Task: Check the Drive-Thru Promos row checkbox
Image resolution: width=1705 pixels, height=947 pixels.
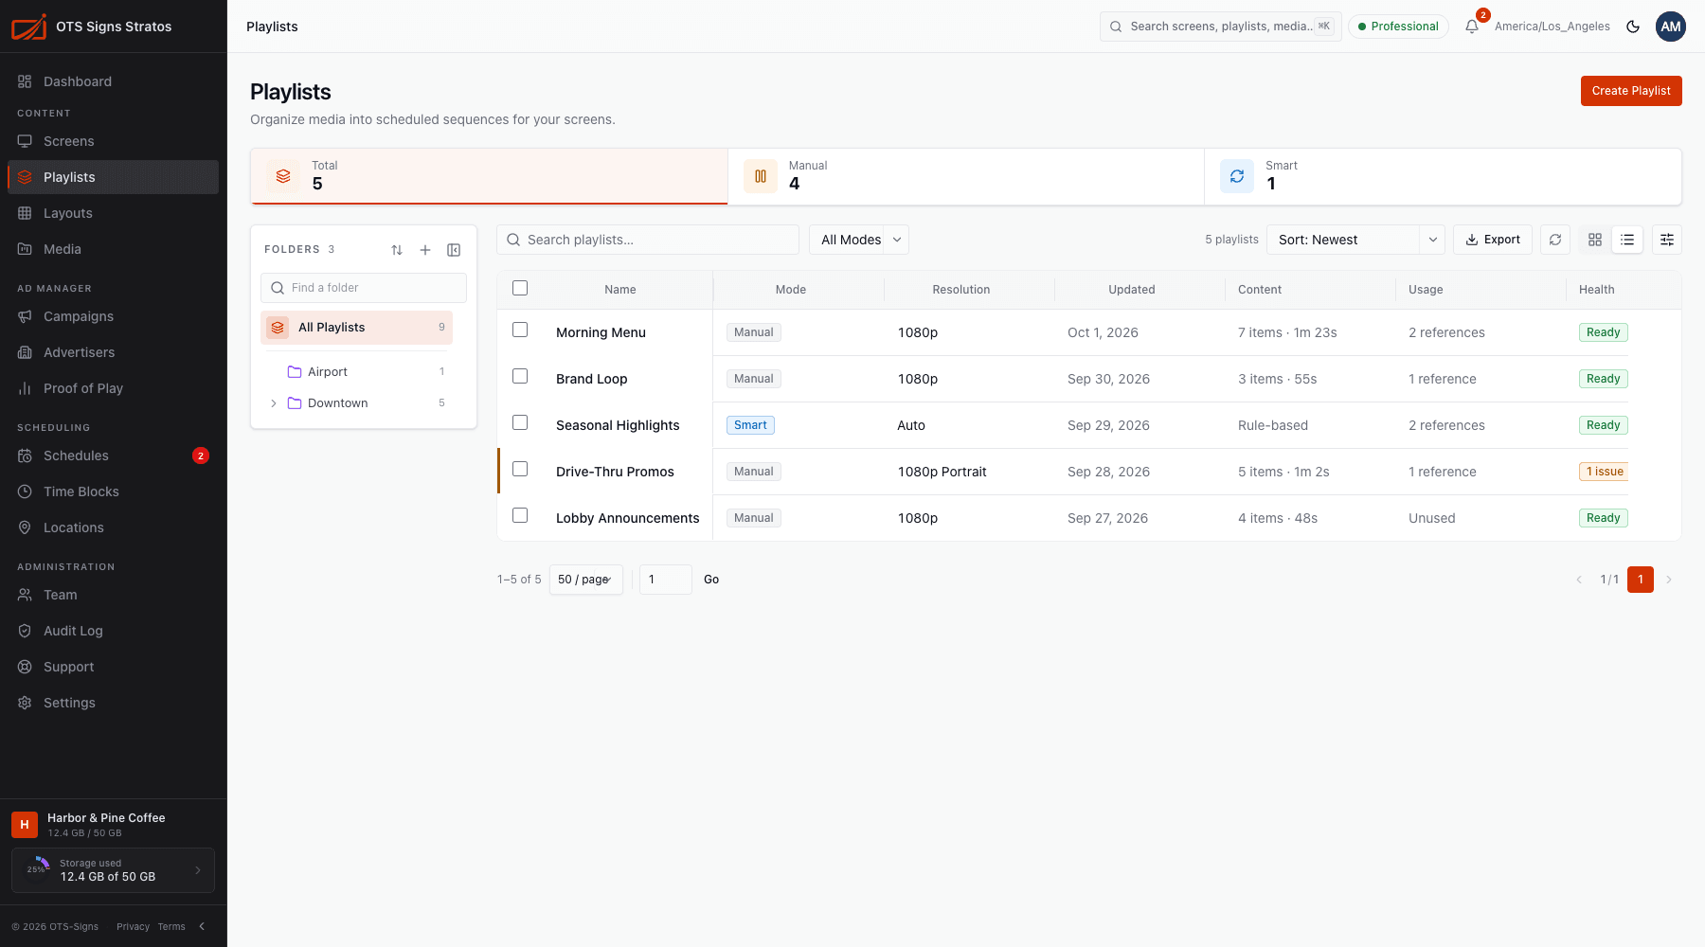Action: click(x=520, y=469)
